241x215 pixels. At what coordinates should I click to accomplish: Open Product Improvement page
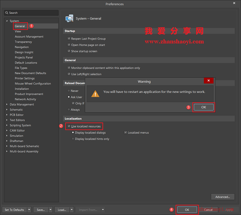click(29, 94)
